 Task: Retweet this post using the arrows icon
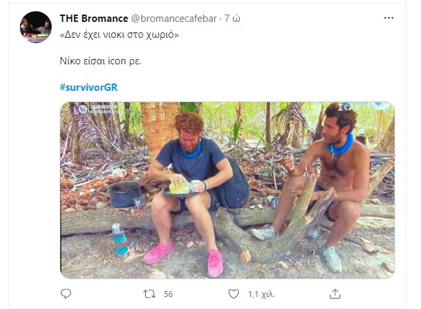point(150,293)
